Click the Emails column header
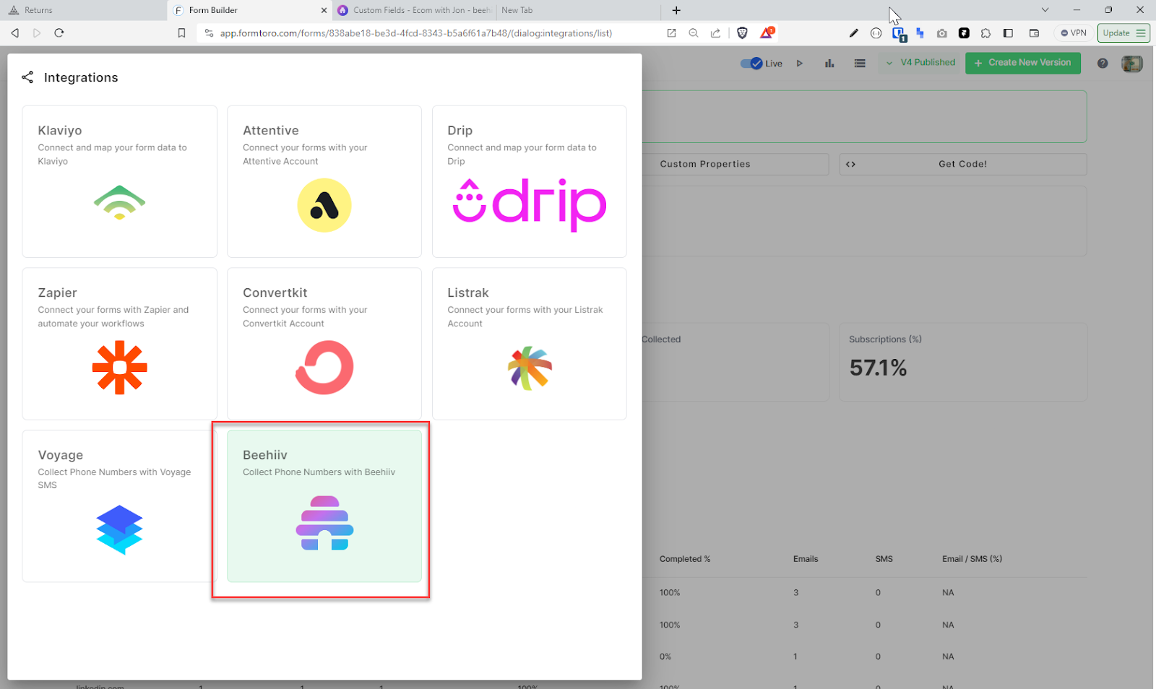 [806, 559]
